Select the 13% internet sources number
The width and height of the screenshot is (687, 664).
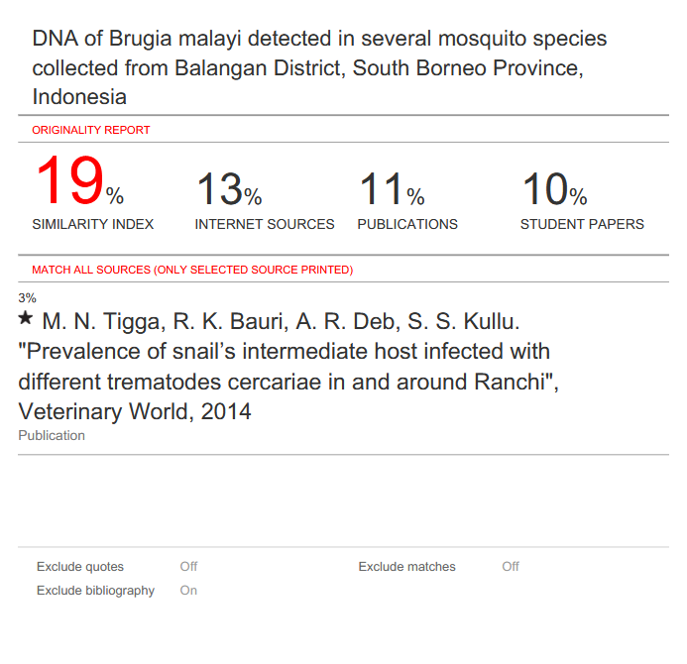coord(230,189)
